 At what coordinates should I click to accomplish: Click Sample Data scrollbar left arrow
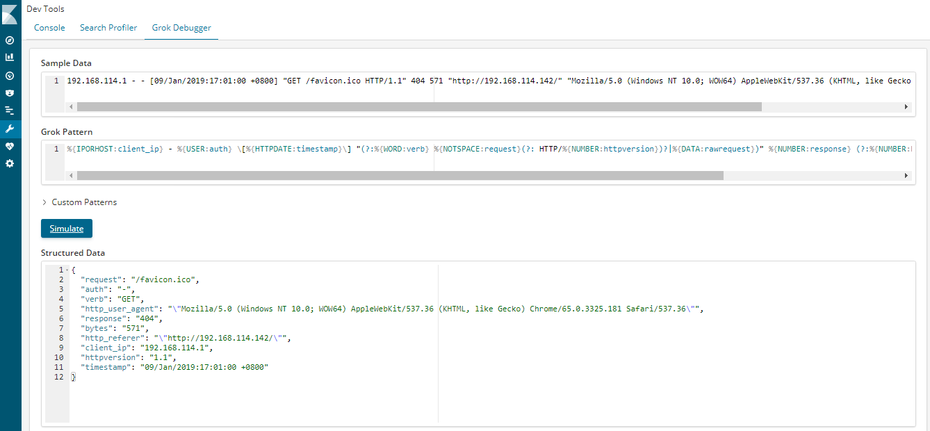pyautogui.click(x=71, y=107)
